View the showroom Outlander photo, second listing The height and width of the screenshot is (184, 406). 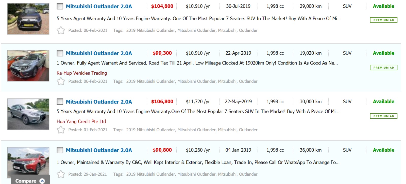point(28,66)
